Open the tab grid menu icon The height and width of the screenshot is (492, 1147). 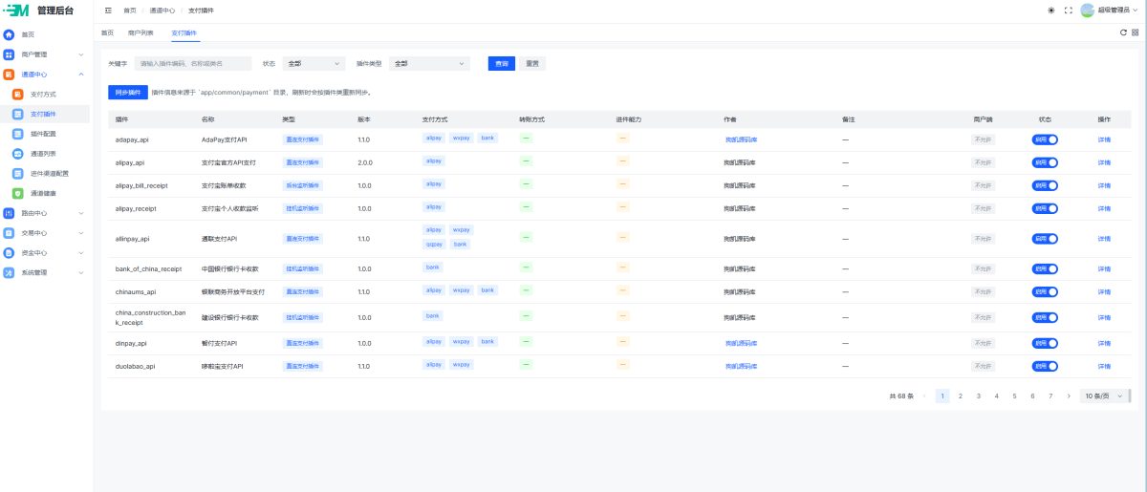pos(1135,32)
